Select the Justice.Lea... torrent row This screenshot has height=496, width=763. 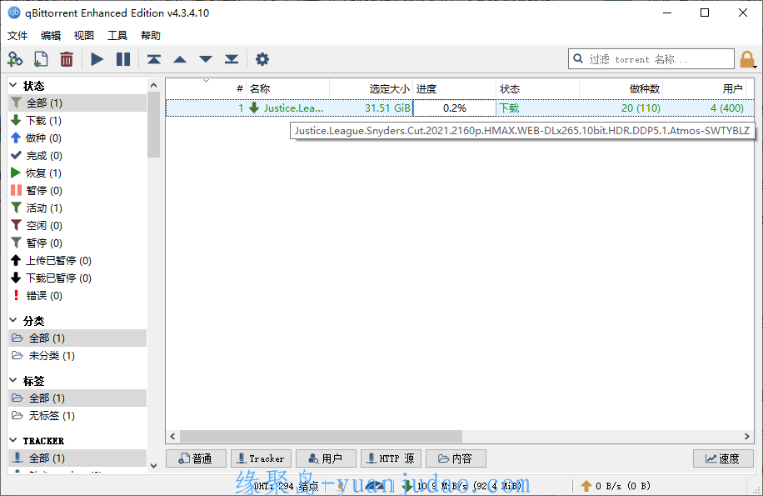[x=460, y=108]
